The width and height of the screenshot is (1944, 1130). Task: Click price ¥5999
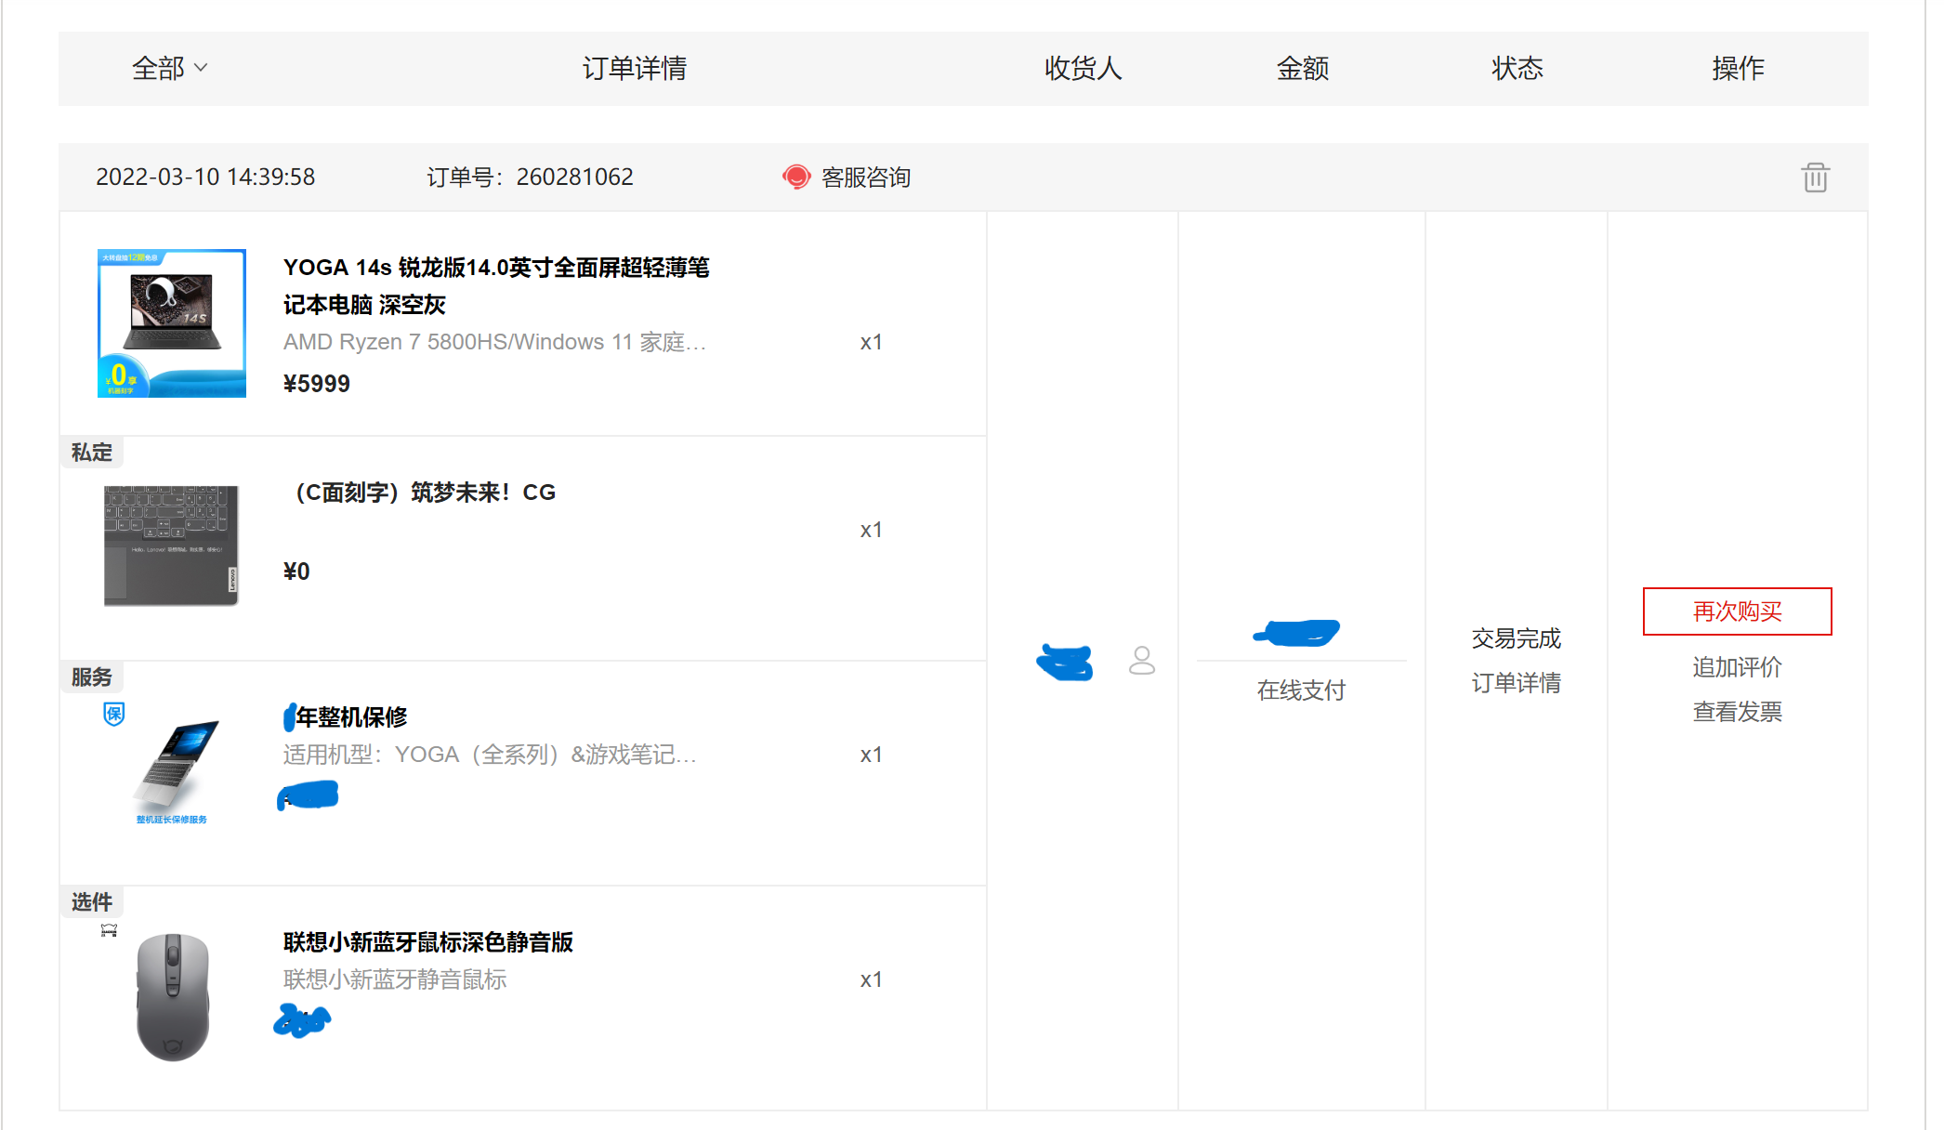coord(317,384)
